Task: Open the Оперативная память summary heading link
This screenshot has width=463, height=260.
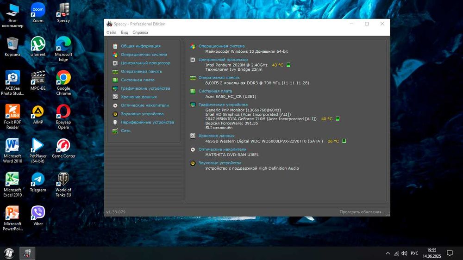Action: click(x=219, y=78)
